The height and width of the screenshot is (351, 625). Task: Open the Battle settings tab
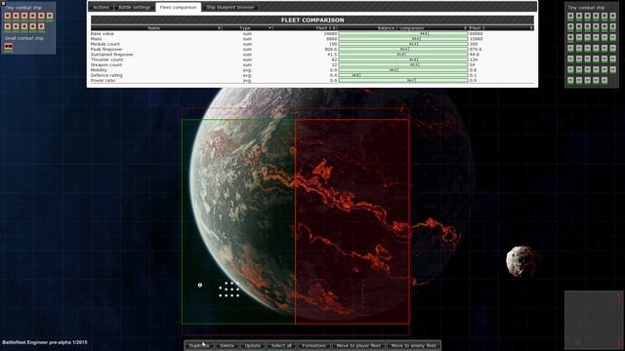coord(135,7)
